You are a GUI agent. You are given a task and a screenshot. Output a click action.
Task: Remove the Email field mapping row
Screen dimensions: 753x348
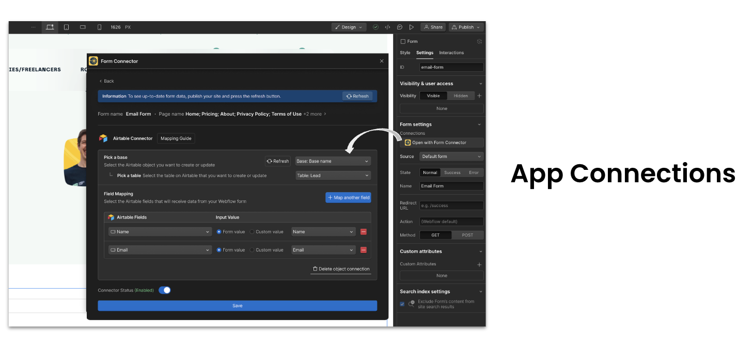pos(363,250)
